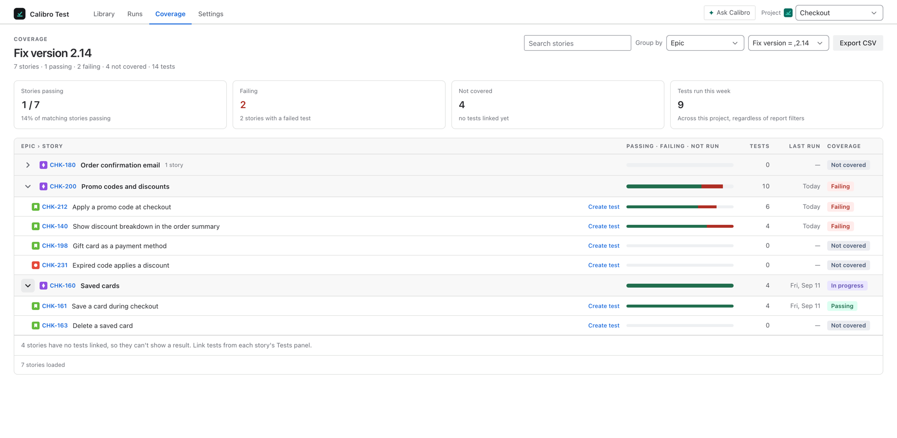Viewport: 897px width, 438px height.
Task: Collapse the Saved cards epic
Action: point(28,286)
